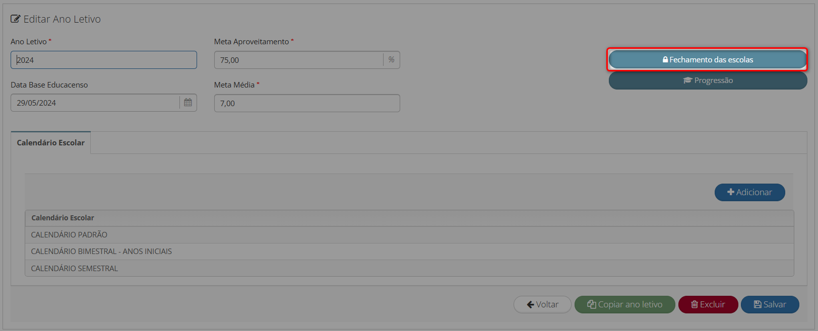This screenshot has height=331, width=818.
Task: Click the Data Base Educacenso date field
Action: (x=95, y=103)
